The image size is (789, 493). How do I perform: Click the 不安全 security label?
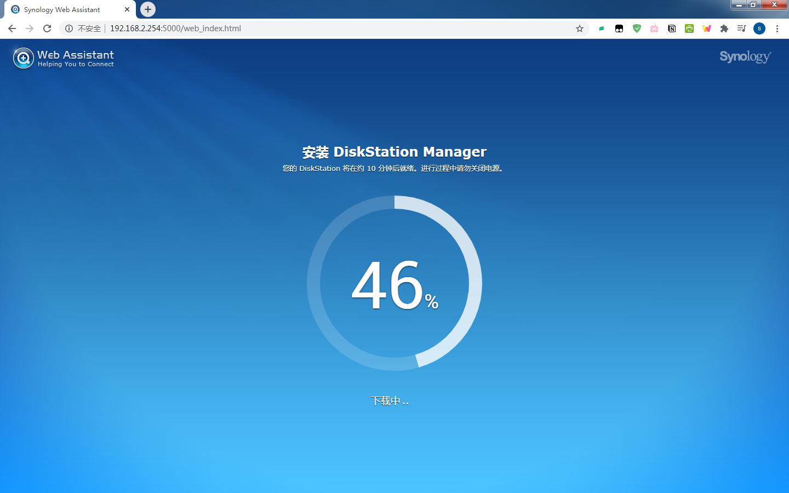point(89,28)
